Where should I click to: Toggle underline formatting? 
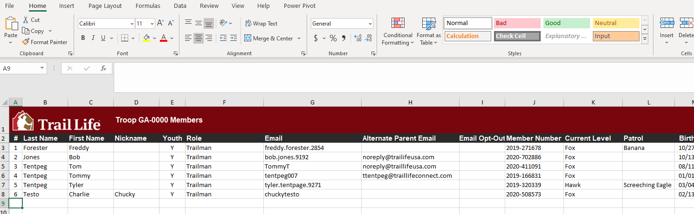pyautogui.click(x=103, y=38)
